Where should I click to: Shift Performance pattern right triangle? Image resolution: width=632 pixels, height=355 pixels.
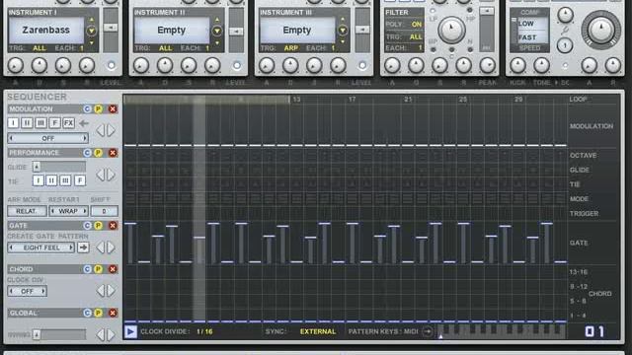tap(111, 175)
